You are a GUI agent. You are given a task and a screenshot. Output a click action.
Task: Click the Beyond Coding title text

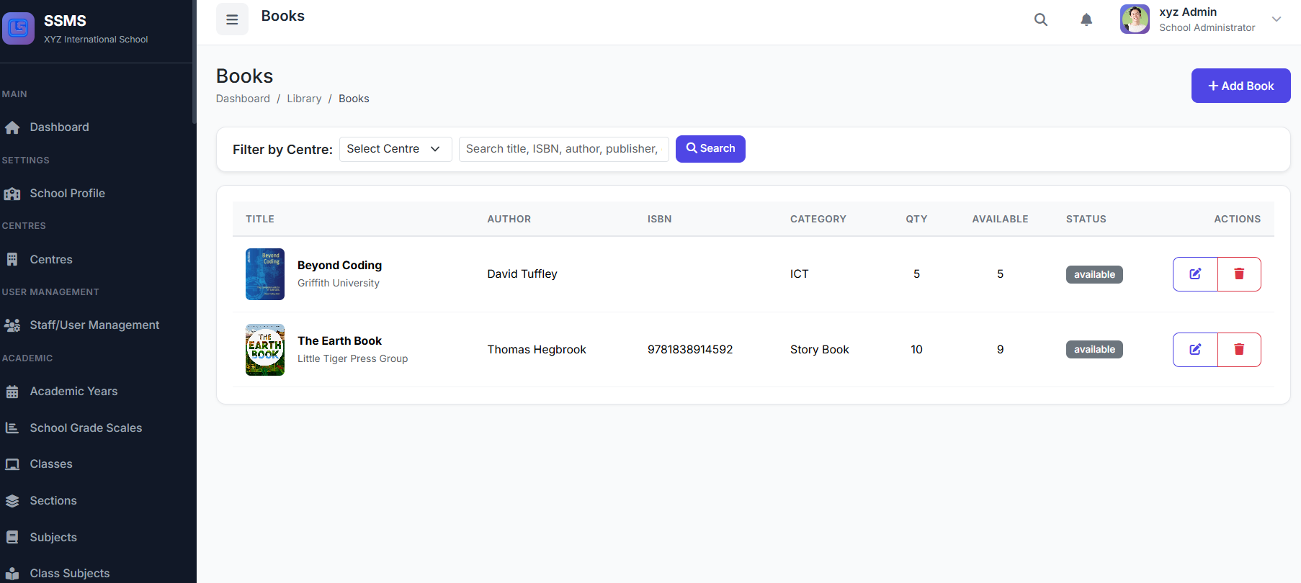pyautogui.click(x=339, y=266)
